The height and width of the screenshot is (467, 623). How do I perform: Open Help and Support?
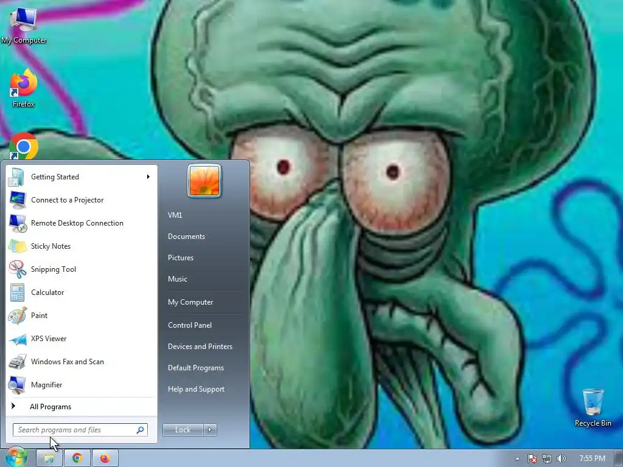(197, 389)
